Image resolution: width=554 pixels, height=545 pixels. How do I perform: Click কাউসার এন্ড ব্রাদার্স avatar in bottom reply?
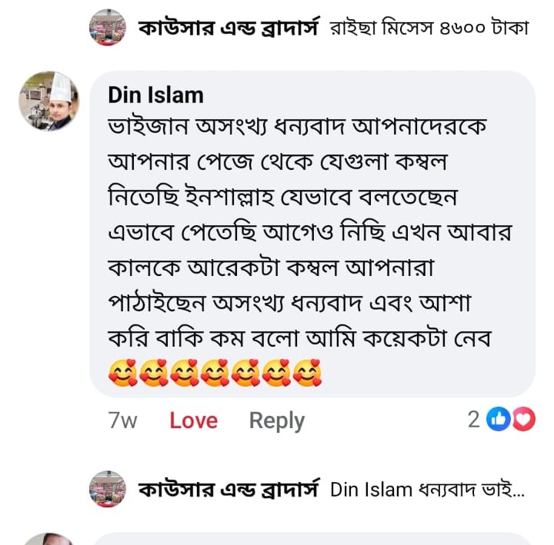pyautogui.click(x=108, y=490)
